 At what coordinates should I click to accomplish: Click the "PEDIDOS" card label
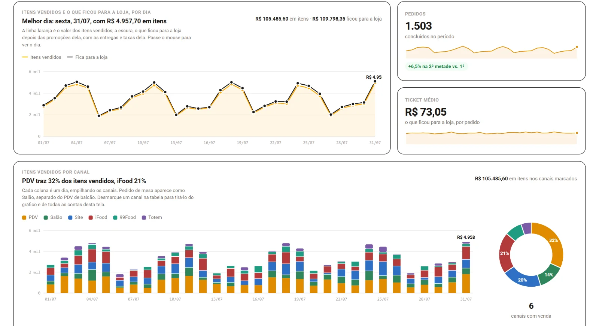click(415, 14)
